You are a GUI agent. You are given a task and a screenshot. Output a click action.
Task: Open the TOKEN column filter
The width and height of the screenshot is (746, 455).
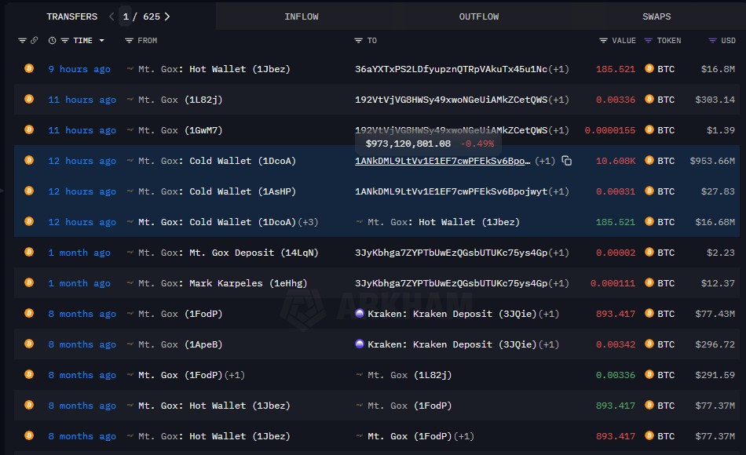648,41
